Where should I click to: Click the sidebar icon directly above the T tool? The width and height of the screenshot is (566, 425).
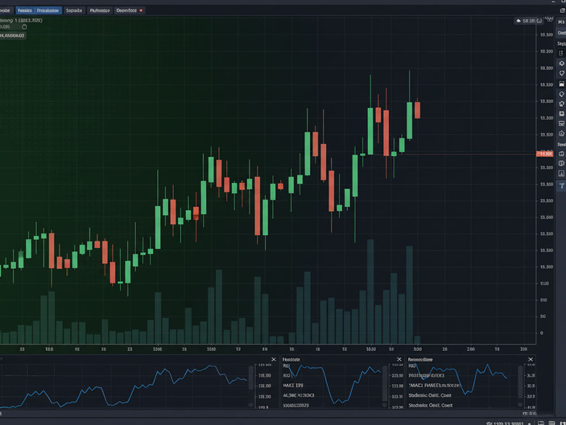(x=561, y=173)
